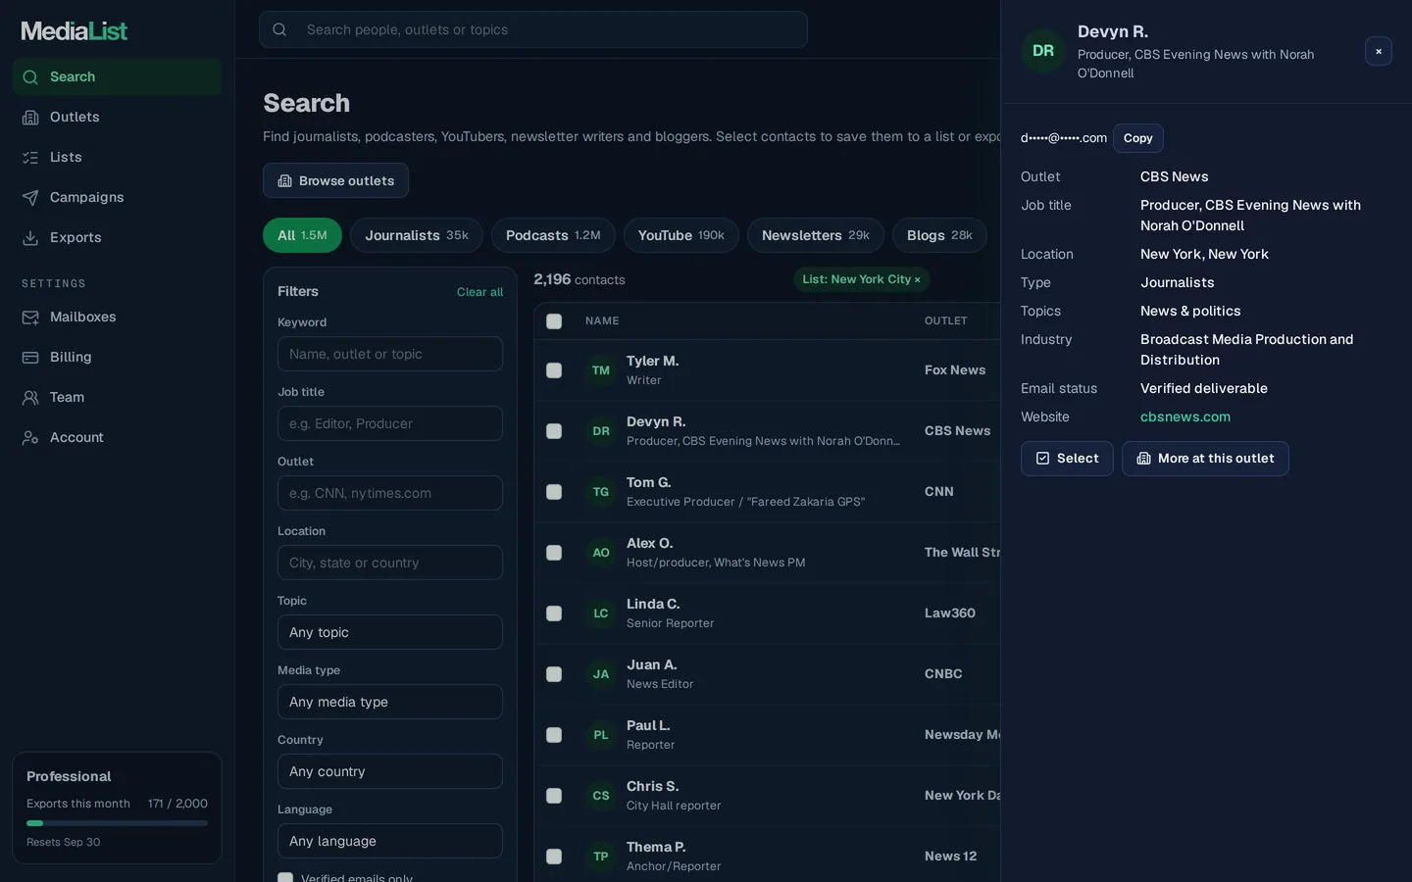Click the Team people icon
The image size is (1412, 882).
30,398
